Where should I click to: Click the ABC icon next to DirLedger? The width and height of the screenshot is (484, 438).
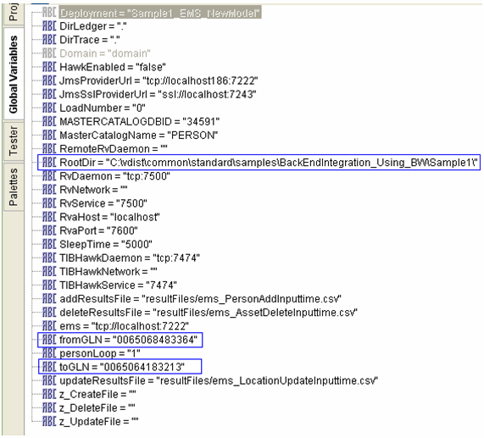(49, 26)
